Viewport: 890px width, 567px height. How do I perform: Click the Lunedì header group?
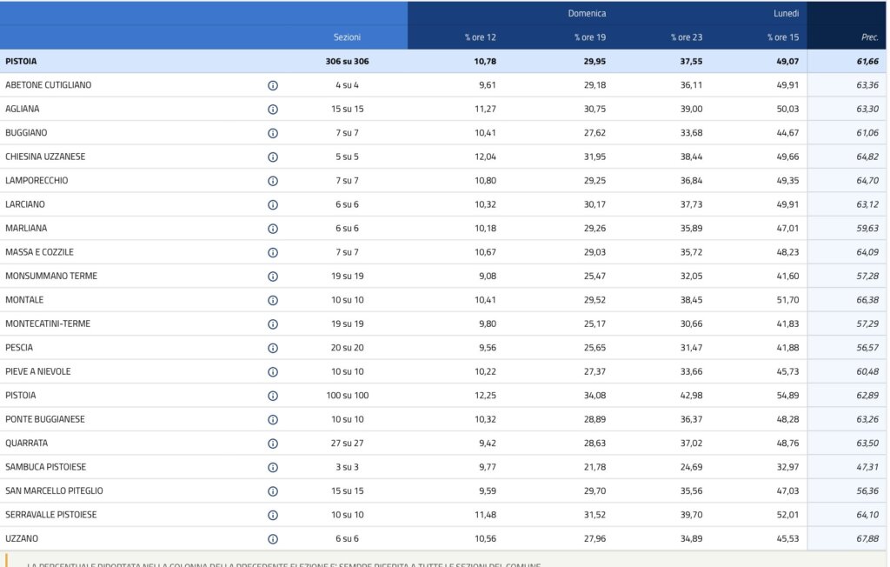coord(786,13)
